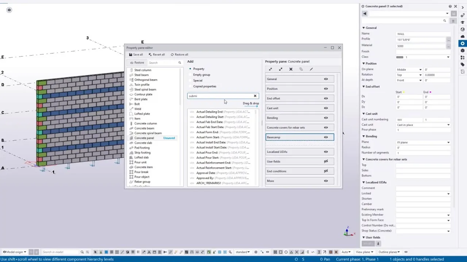The image size is (467, 262).
Task: Click the Restore button above object list
Action: pyautogui.click(x=137, y=63)
